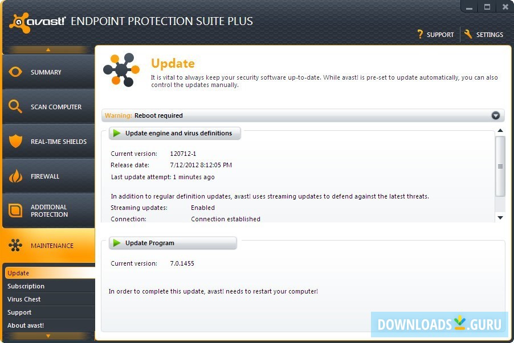Viewport: 514px width, 343px height.
Task: Click the Summary eye icon
Action: (15, 72)
